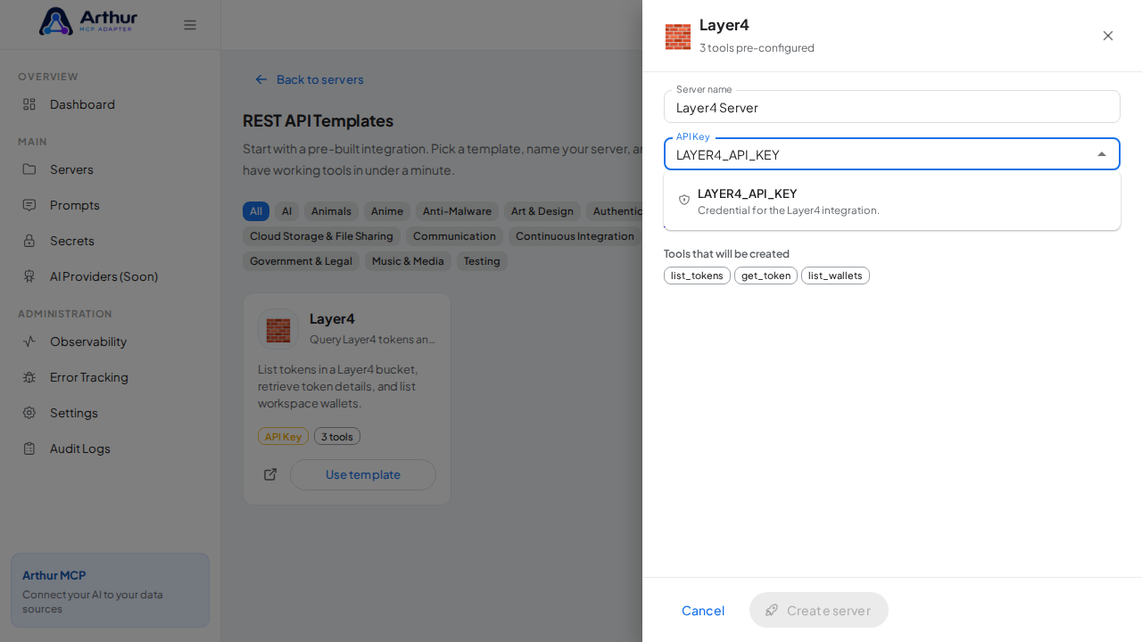Click the Error Tracking bug icon
The width and height of the screenshot is (1142, 642).
point(29,377)
